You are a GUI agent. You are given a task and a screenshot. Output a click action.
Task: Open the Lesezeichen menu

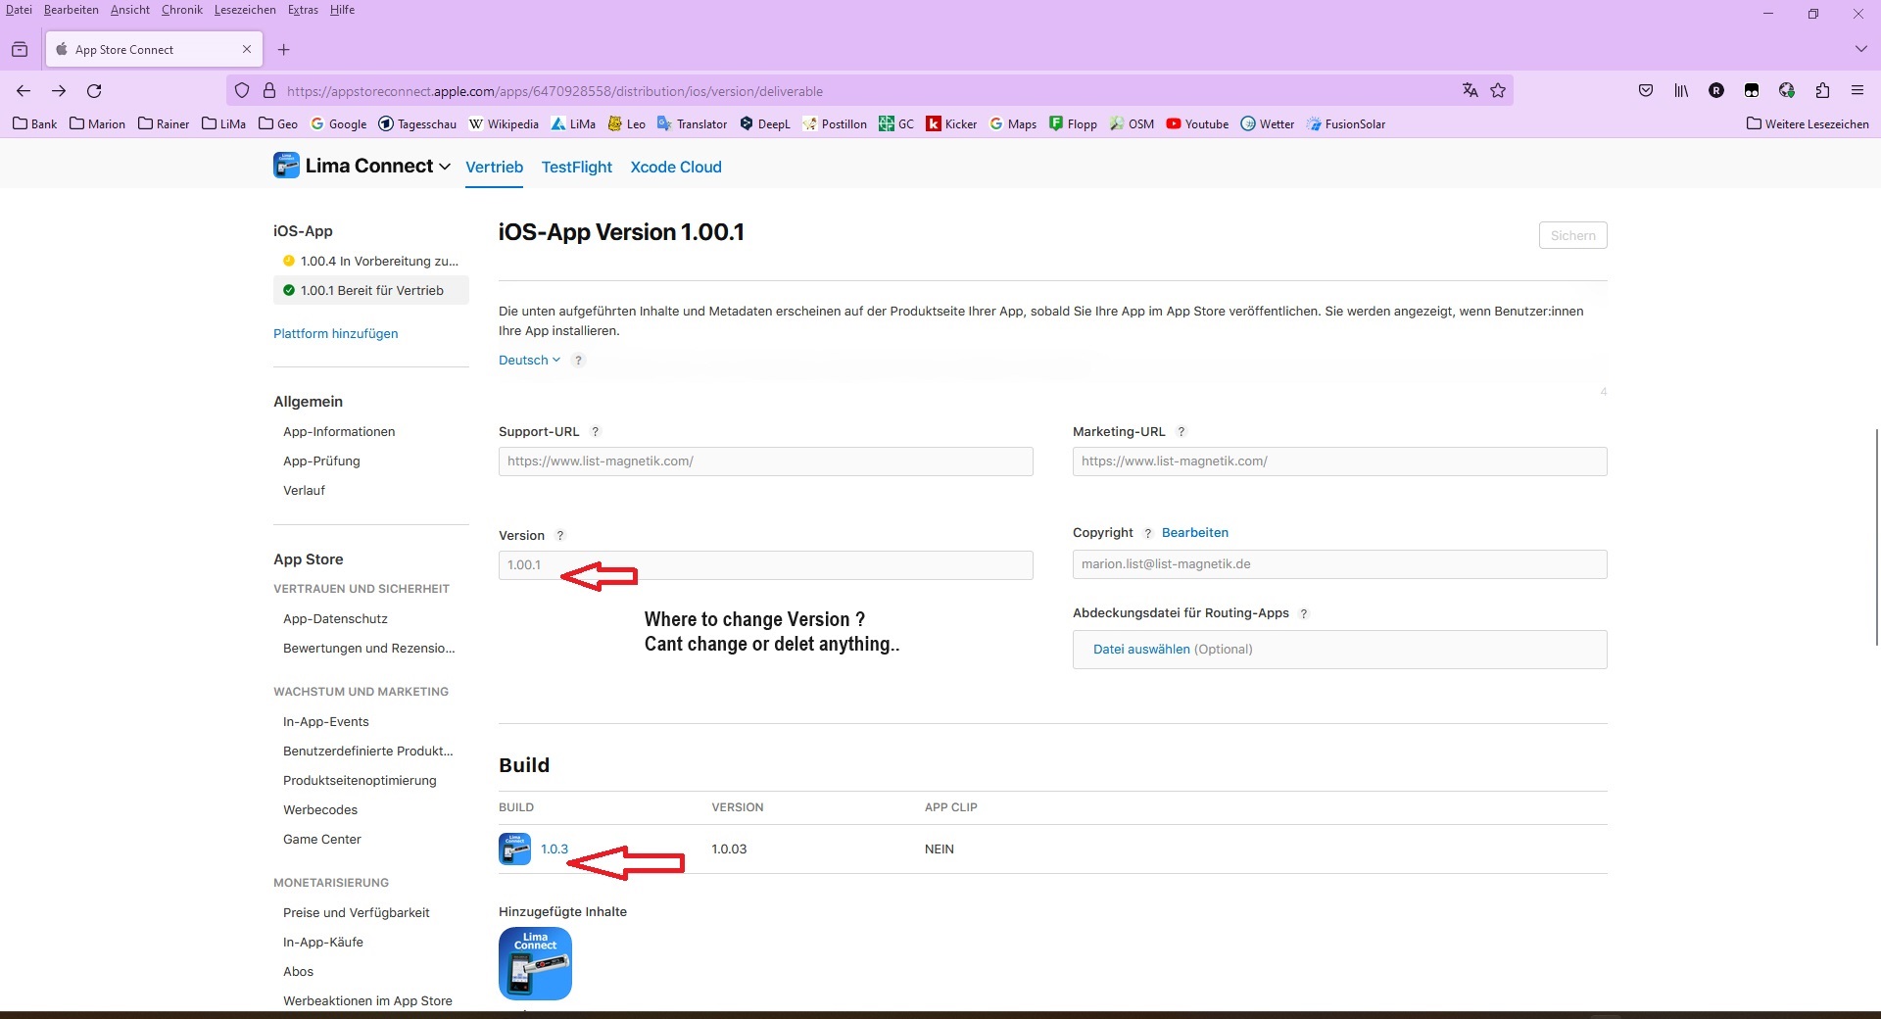(245, 10)
